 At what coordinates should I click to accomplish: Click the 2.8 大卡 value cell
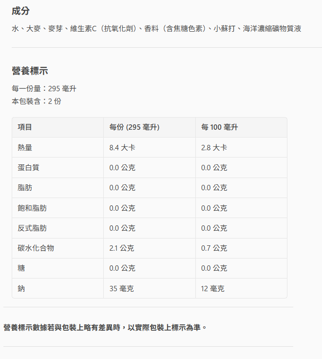[x=214, y=147]
